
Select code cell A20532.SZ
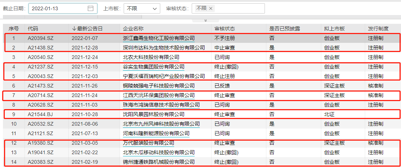coord(40,124)
